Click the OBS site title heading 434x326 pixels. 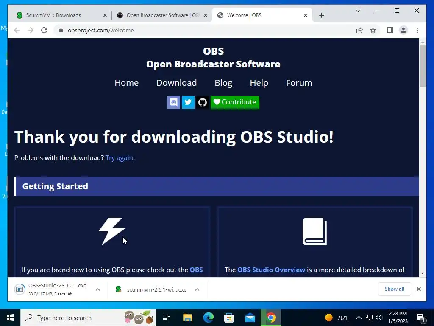(x=214, y=51)
